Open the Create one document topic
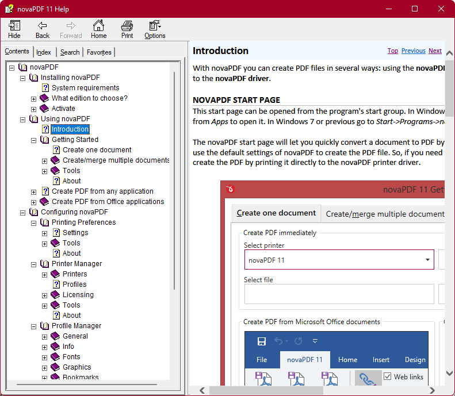The height and width of the screenshot is (396, 455). pos(97,150)
